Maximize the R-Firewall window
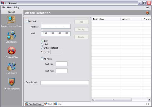 click(144, 3)
